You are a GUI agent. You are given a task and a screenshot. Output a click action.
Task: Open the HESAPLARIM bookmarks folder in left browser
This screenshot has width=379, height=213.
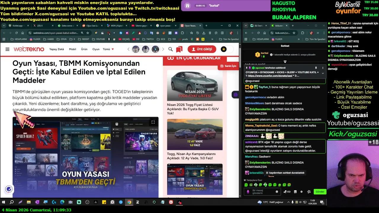(18, 39)
